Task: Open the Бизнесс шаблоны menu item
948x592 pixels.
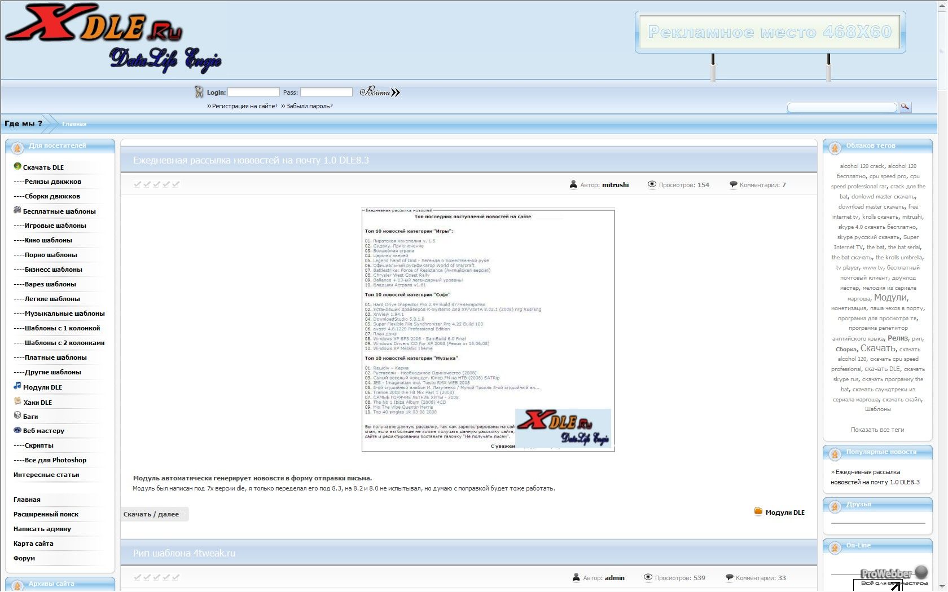Action: point(48,270)
